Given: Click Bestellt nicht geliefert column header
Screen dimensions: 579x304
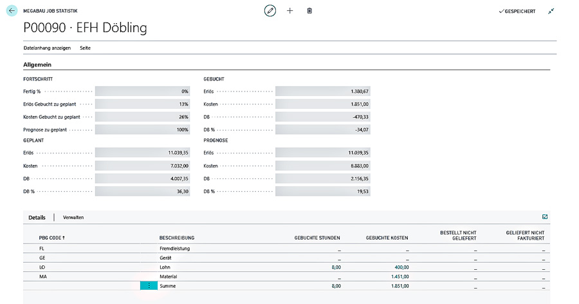Looking at the screenshot, I should (x=458, y=235).
